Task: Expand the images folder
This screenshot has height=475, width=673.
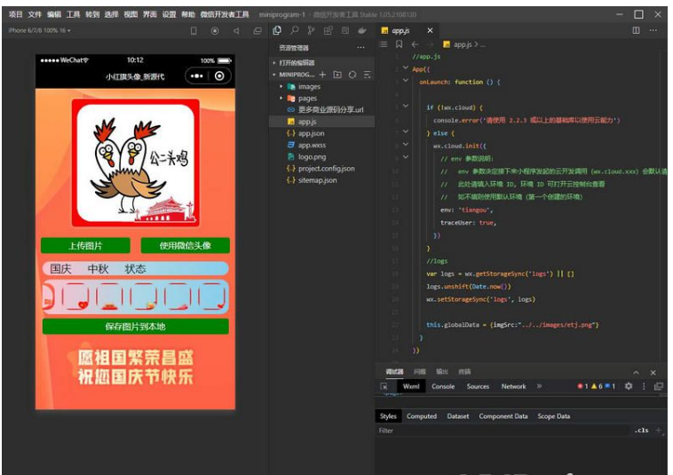Action: [x=281, y=87]
